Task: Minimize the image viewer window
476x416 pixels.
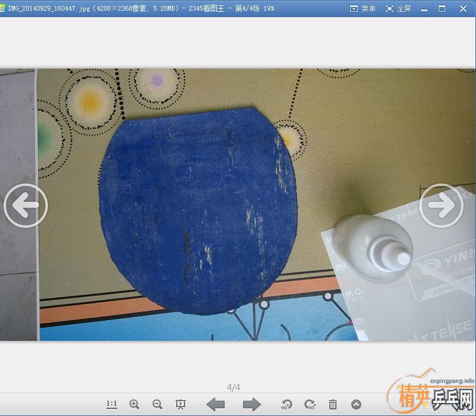Action: click(424, 9)
